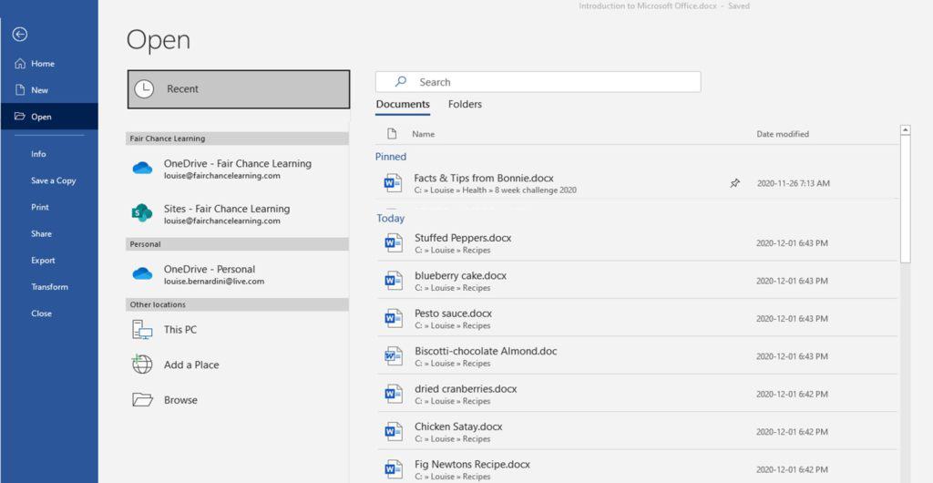
Task: Click Word icon beside Fig Newtons Recipe.docx
Action: tap(394, 468)
